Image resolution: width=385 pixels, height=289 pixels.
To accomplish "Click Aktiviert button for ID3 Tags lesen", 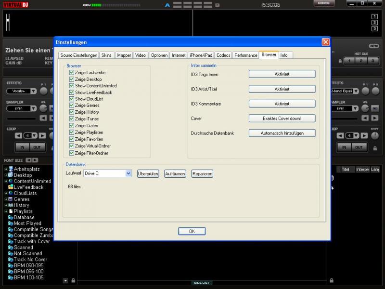I will 282,74.
